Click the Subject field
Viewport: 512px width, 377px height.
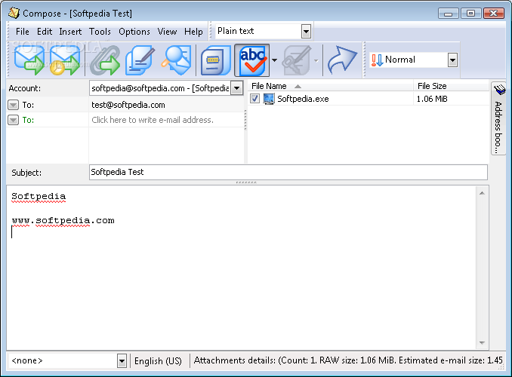[288, 172]
